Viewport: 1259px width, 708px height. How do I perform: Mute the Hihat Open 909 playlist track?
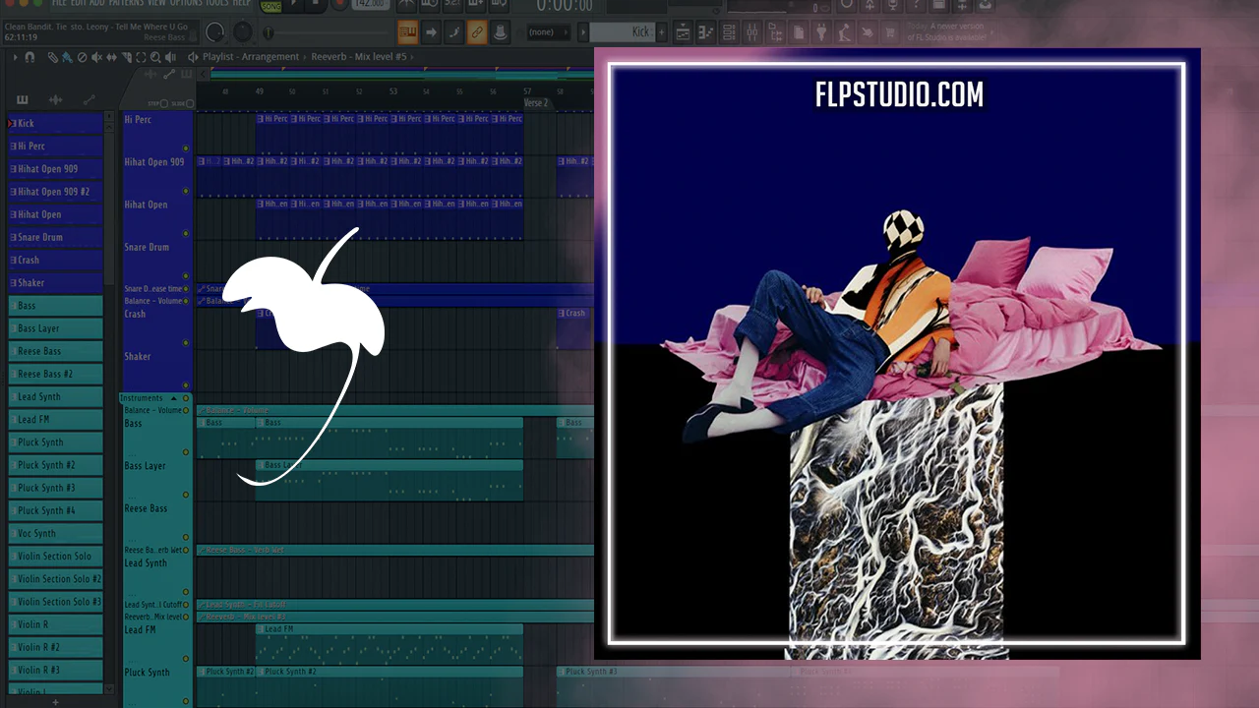point(186,191)
